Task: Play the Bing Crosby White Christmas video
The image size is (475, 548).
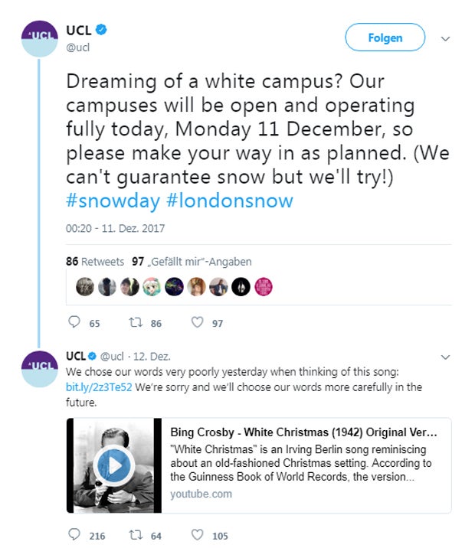Action: (113, 465)
